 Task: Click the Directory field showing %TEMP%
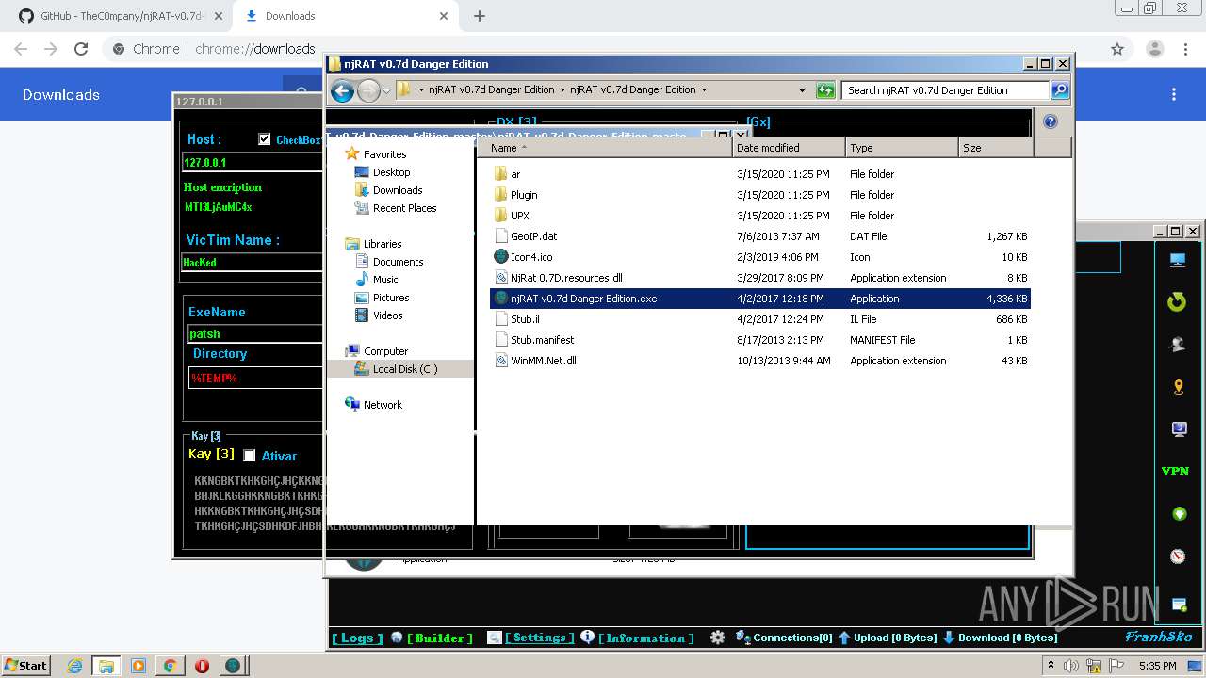[256, 378]
